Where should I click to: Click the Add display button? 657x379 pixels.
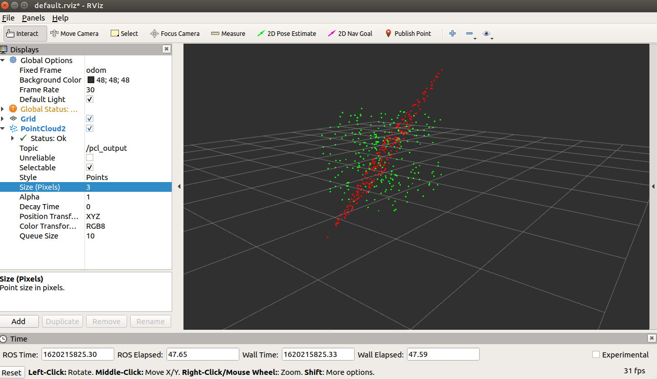tap(18, 321)
